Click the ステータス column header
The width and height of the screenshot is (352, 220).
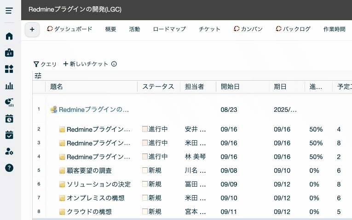click(158, 87)
